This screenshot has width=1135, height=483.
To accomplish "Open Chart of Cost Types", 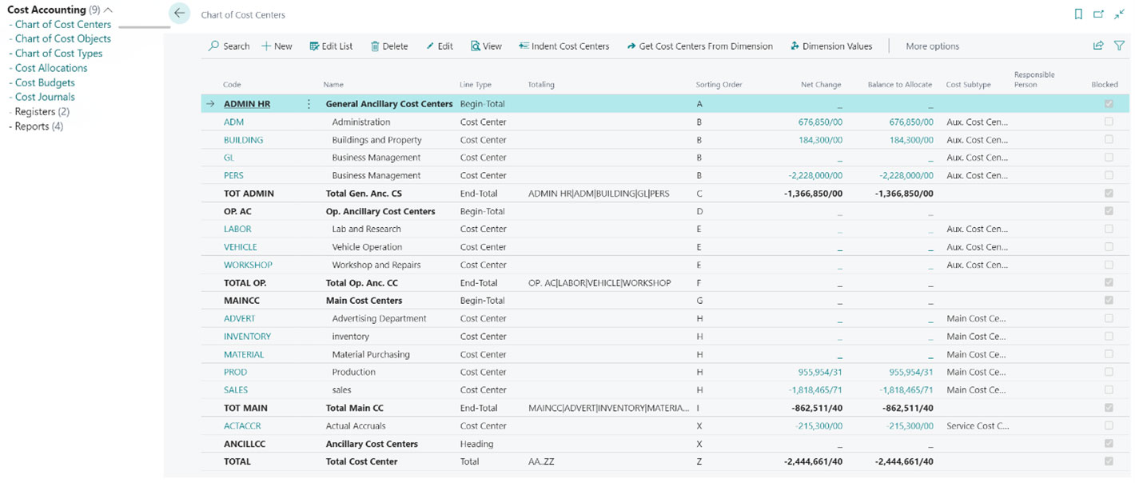I will (x=58, y=54).
